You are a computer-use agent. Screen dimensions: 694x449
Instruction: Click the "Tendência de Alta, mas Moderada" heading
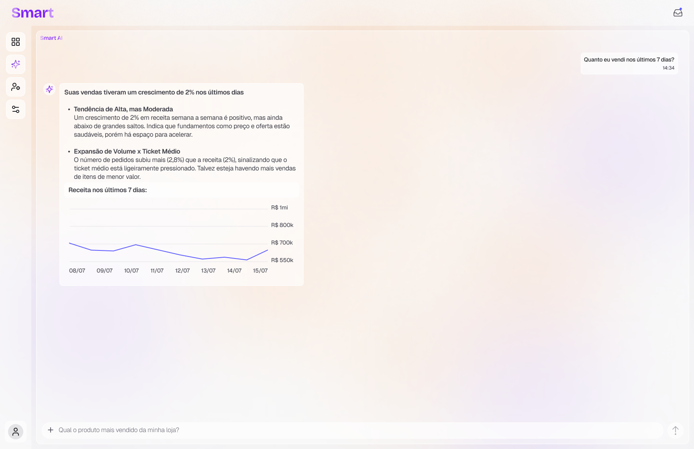pos(123,109)
